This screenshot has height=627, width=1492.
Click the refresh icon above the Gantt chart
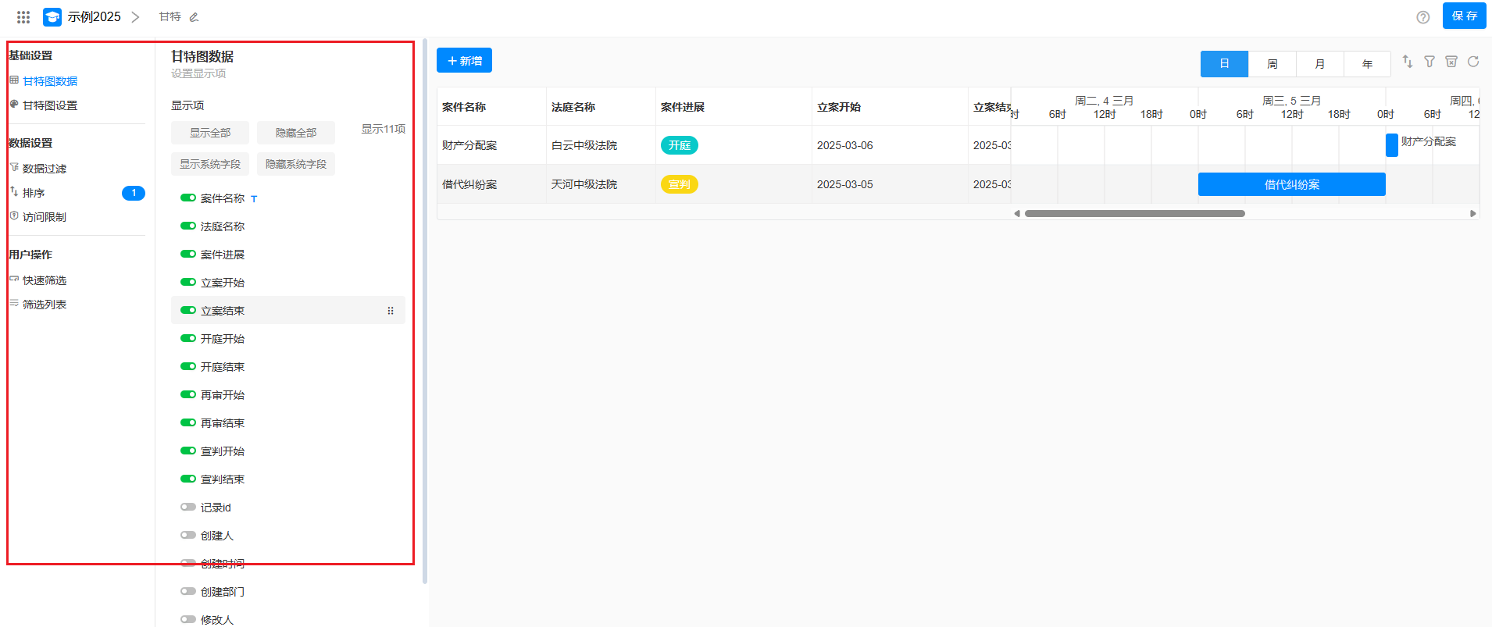click(1472, 62)
